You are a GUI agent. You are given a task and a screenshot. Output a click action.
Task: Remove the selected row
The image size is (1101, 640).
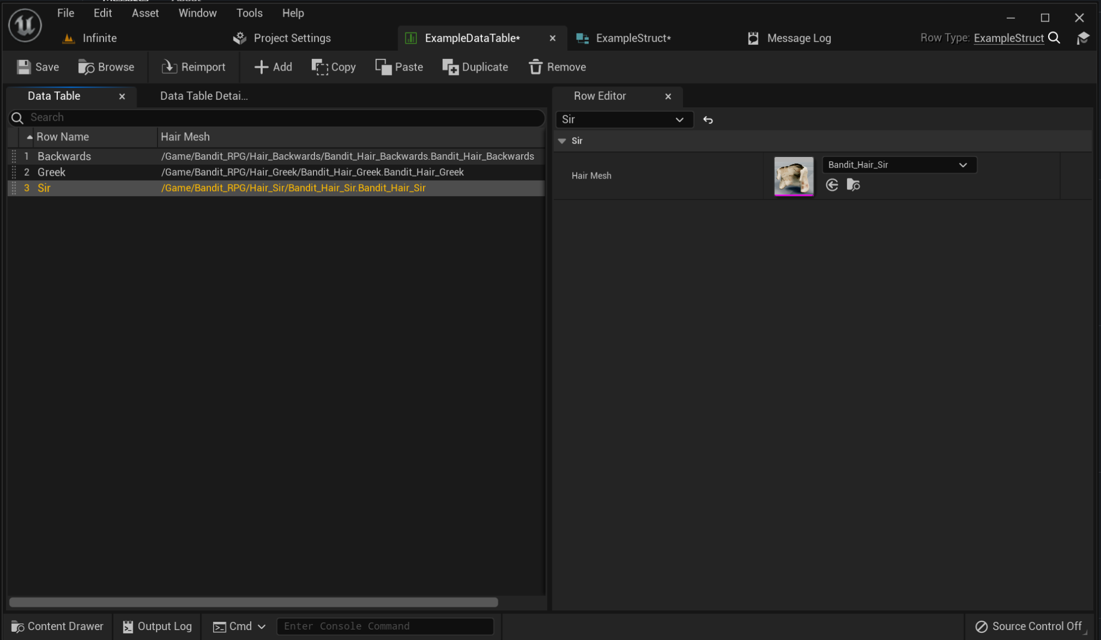pos(557,67)
